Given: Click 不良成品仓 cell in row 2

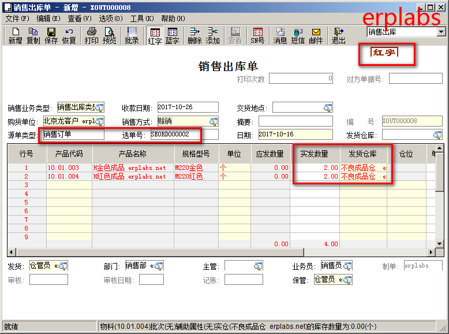Looking at the screenshot, I should click(x=364, y=176).
